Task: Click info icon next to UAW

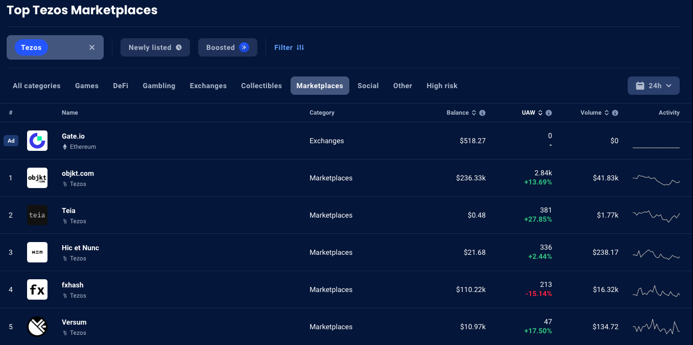Action: (548, 113)
